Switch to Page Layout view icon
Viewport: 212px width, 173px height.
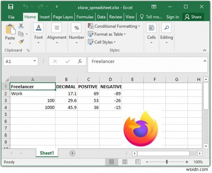pos(124,162)
